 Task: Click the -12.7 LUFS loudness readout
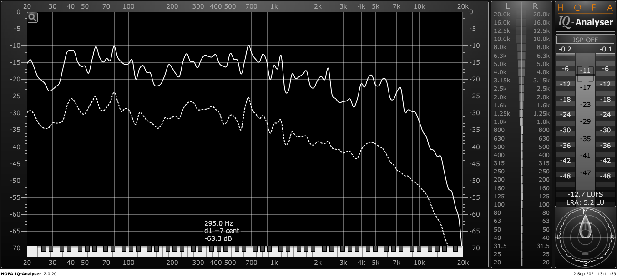pos(585,194)
